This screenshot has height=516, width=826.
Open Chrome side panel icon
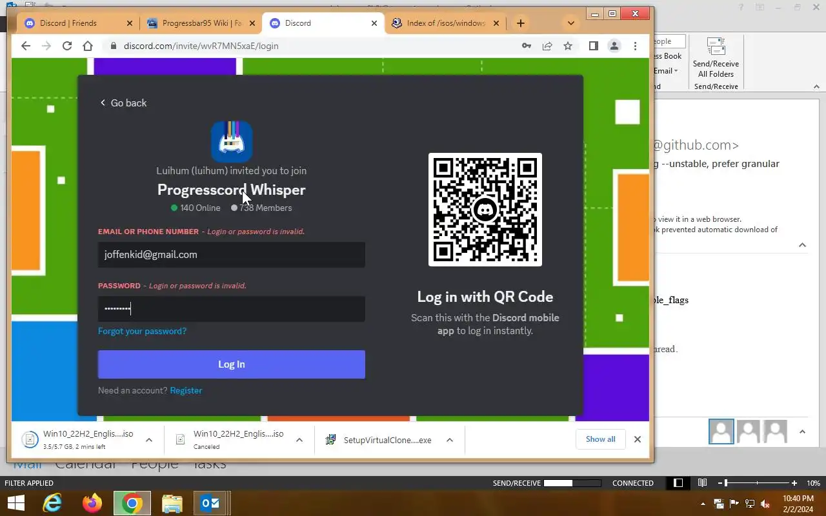point(594,46)
